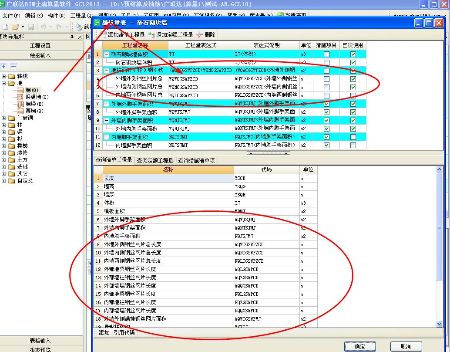This screenshot has width=450, height=352.
Task: Click the 轴线 folder icon
Action: click(x=11, y=76)
